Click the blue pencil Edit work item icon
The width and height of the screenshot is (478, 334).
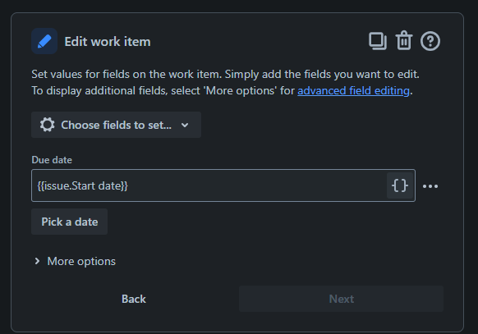pyautogui.click(x=44, y=41)
